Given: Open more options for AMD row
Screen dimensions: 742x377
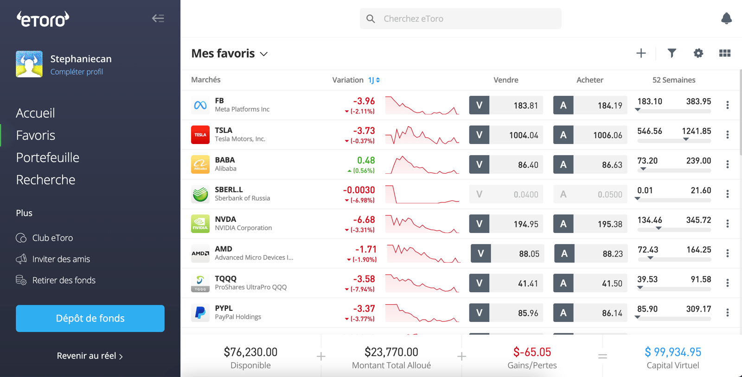Looking at the screenshot, I should [x=728, y=253].
